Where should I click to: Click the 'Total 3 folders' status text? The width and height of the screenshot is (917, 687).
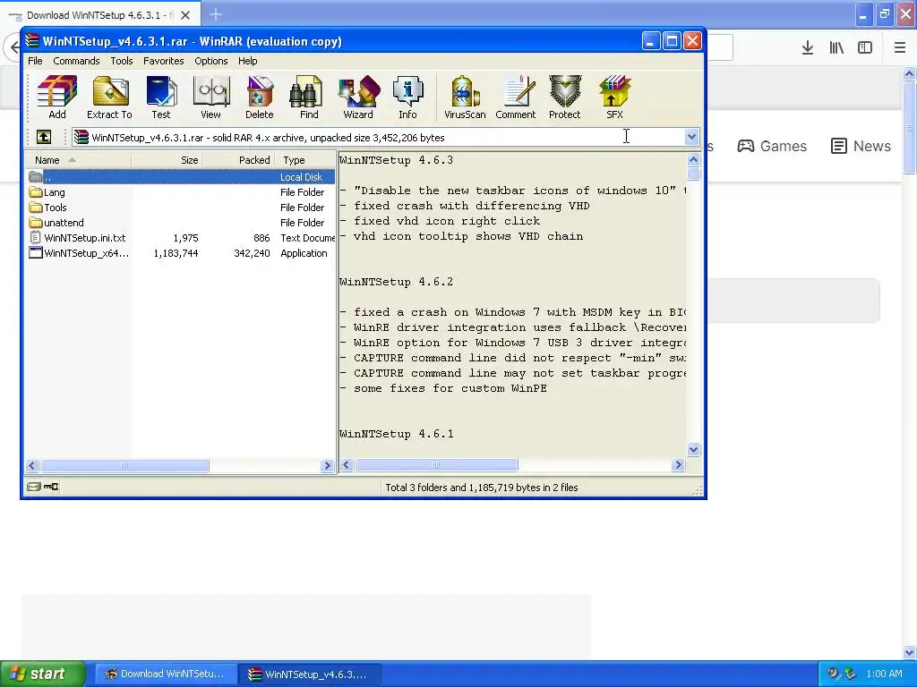click(x=481, y=488)
